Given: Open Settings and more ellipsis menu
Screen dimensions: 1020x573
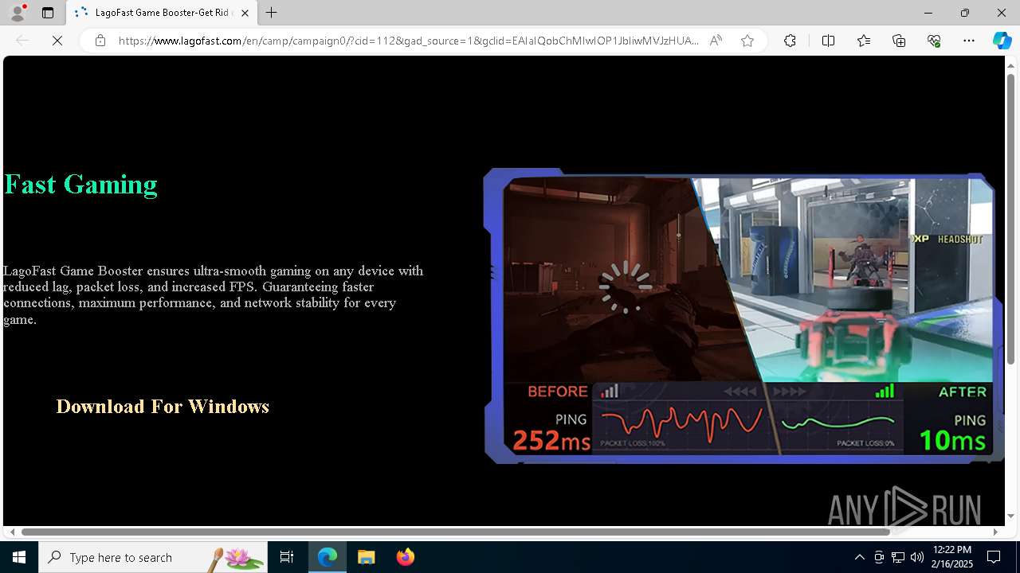Looking at the screenshot, I should click(x=969, y=41).
